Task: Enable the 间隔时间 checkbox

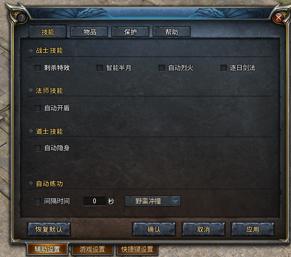Action: (38, 201)
